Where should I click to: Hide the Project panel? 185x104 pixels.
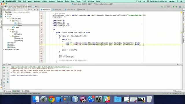[38, 10]
